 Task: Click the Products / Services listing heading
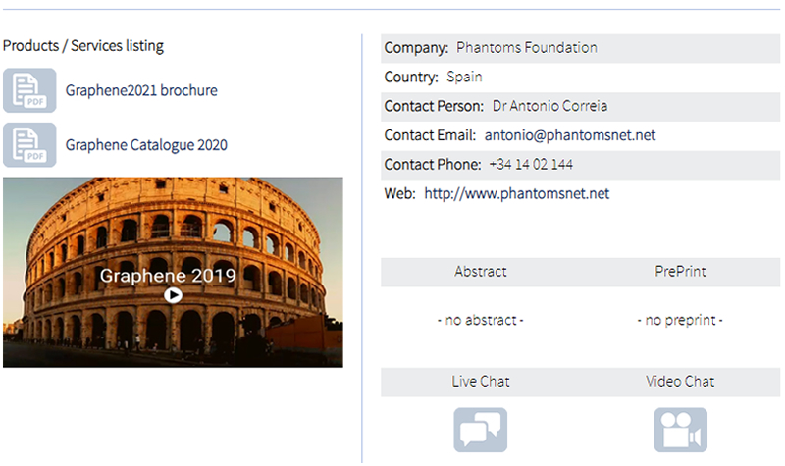[83, 45]
